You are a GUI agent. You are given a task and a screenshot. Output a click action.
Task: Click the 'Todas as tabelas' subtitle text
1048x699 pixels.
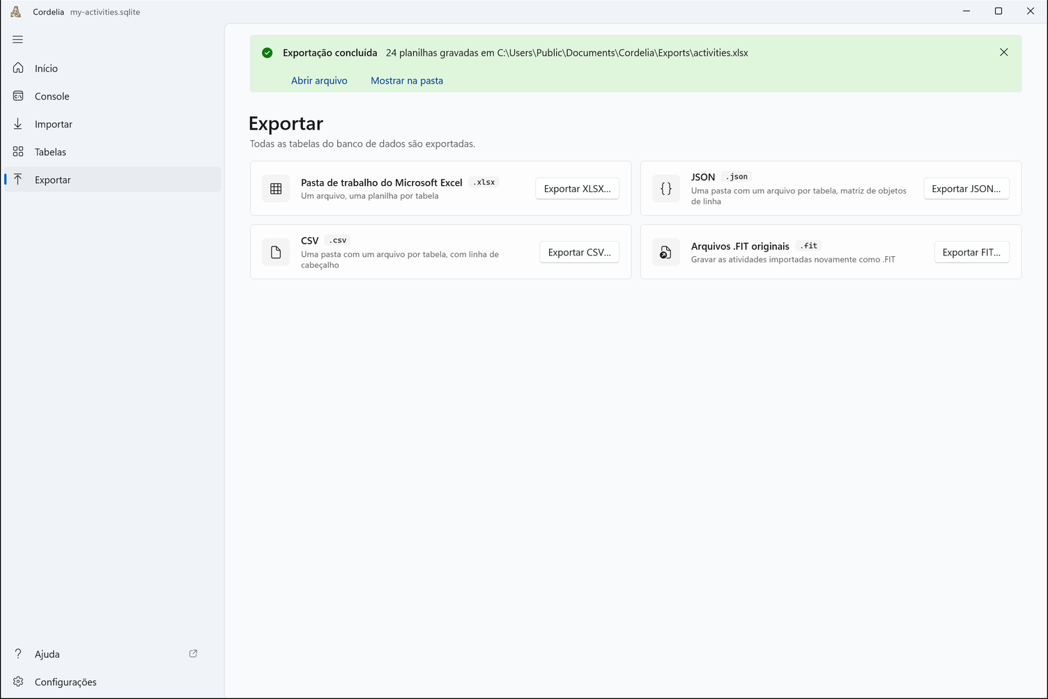point(362,144)
